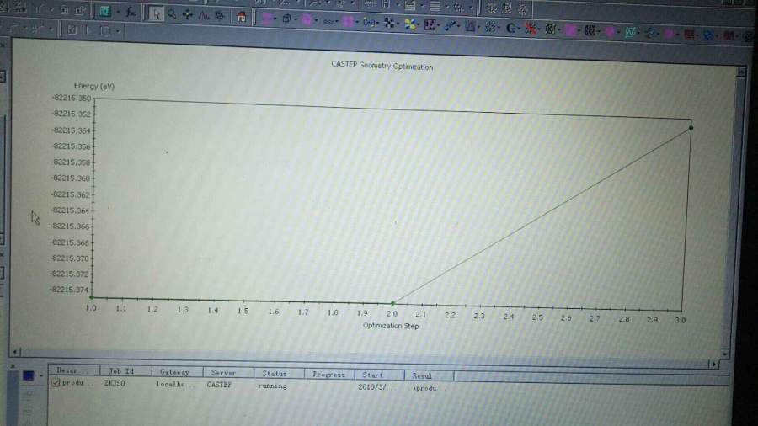The width and height of the screenshot is (758, 426).
Task: Expand dropdown arrow of the cube module
Action: coord(296,20)
